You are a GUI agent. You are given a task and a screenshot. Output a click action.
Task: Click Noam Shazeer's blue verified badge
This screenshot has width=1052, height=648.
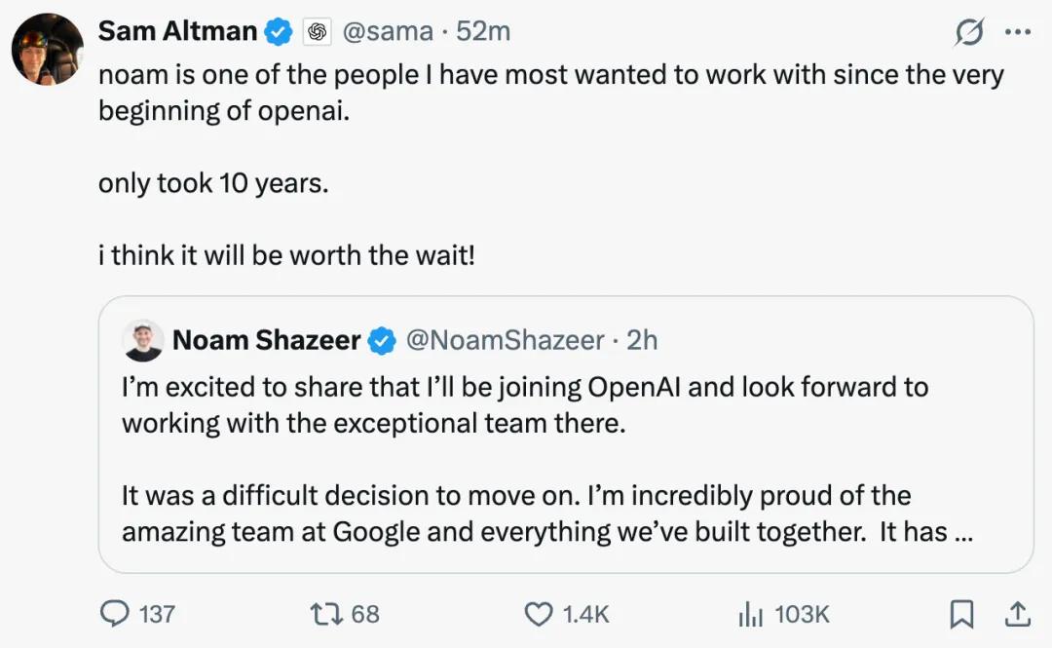pos(383,340)
